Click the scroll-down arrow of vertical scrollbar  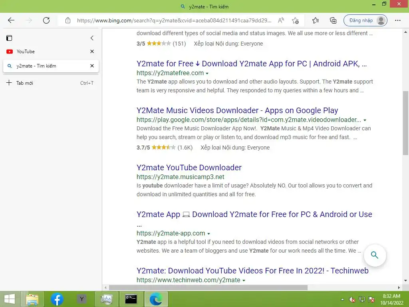405,281
